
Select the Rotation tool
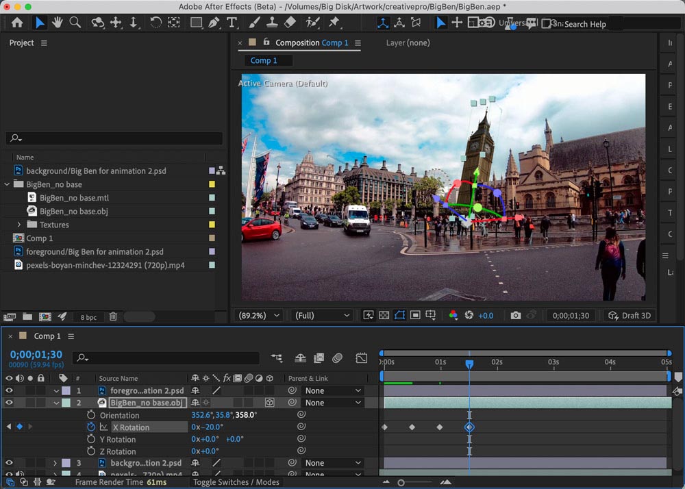[x=155, y=23]
